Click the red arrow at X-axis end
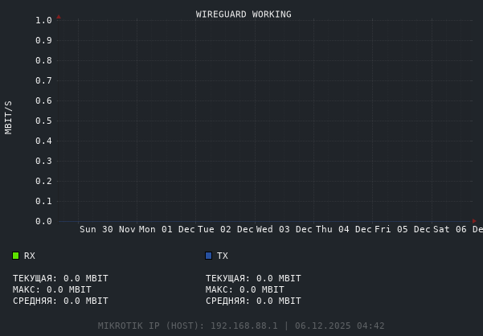Screen dimensions: 483x336 point(474,220)
